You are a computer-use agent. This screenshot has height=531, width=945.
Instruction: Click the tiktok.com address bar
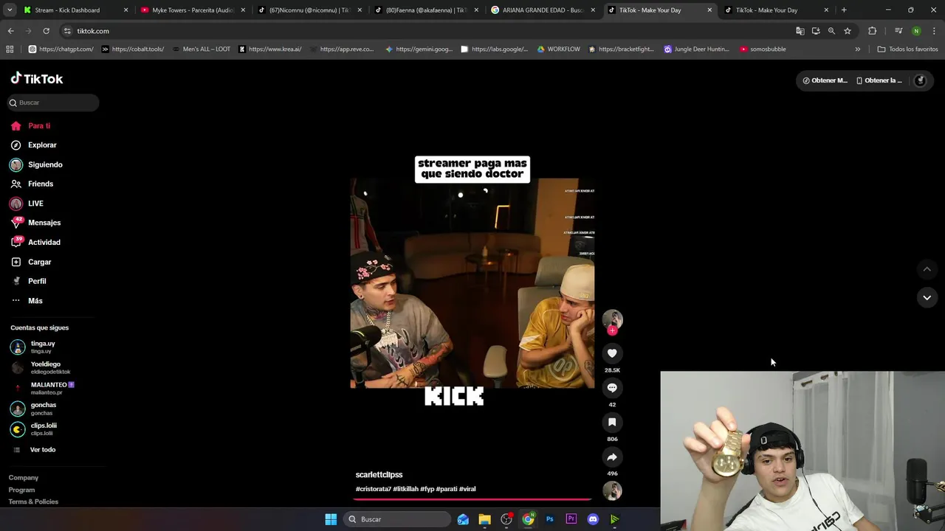[x=425, y=31]
